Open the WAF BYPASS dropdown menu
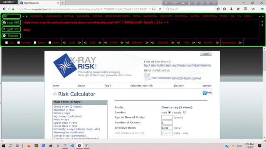The image size is (266, 149). [x=150, y=16]
